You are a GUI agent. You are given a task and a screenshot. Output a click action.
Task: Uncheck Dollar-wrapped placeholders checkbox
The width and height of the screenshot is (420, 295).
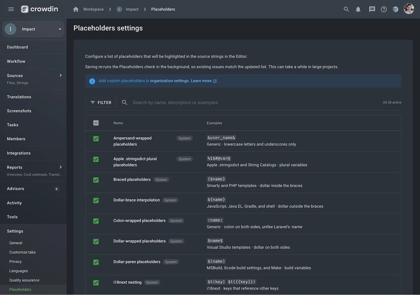point(96,241)
